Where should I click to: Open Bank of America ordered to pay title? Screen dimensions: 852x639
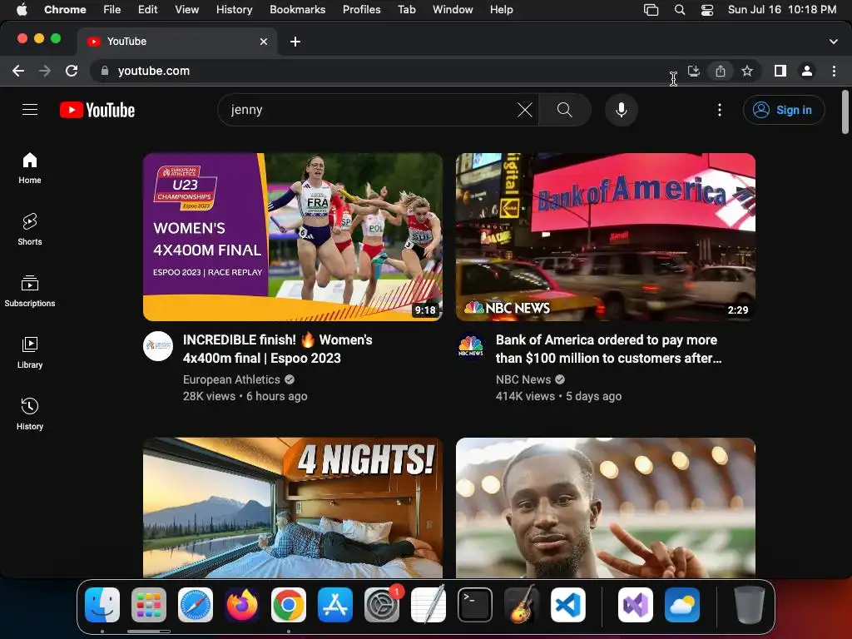point(608,349)
